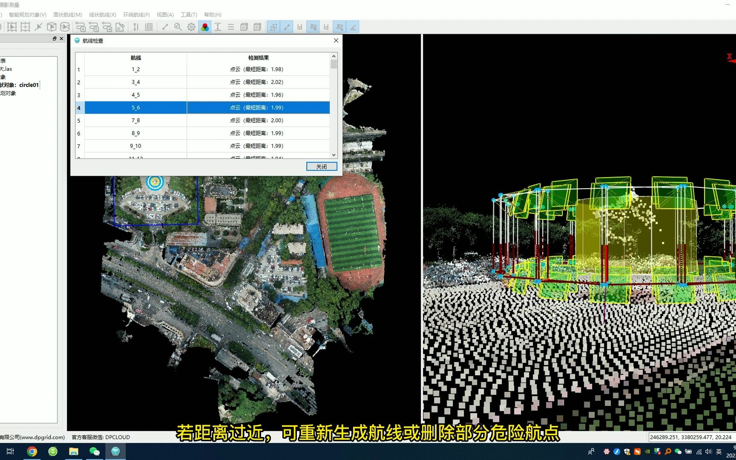
Task: Click the three horizontal lines toolbar icon
Action: pos(231,27)
